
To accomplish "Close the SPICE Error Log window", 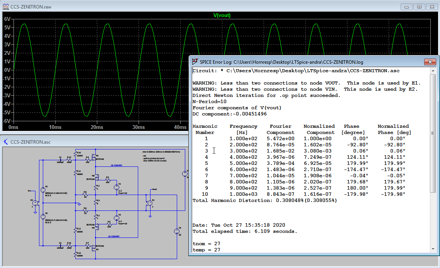I will point(430,62).
